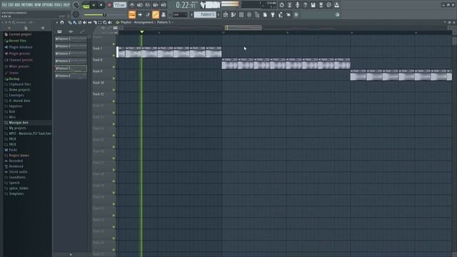
Task: Click the undo history icon
Action: [x=281, y=5]
